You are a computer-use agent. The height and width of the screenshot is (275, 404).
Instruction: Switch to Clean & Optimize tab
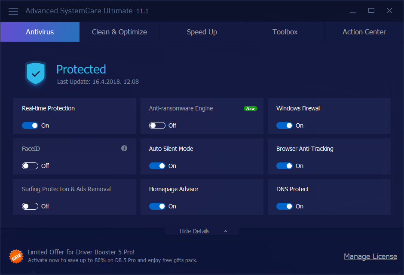click(119, 32)
